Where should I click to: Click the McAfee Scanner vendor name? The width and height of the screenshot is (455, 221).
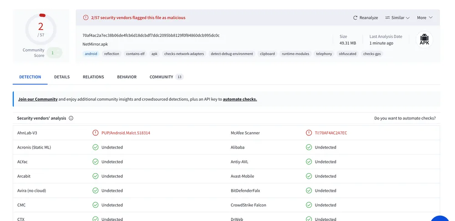point(245,133)
